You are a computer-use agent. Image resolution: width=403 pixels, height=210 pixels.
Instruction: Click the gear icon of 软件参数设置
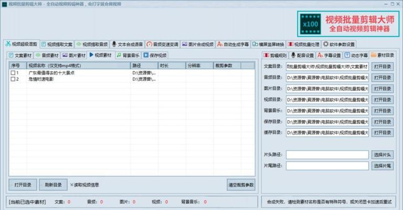(326, 44)
